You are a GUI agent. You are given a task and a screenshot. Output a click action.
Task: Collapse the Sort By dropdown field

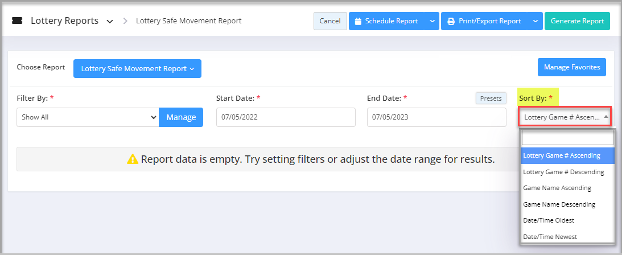point(565,117)
